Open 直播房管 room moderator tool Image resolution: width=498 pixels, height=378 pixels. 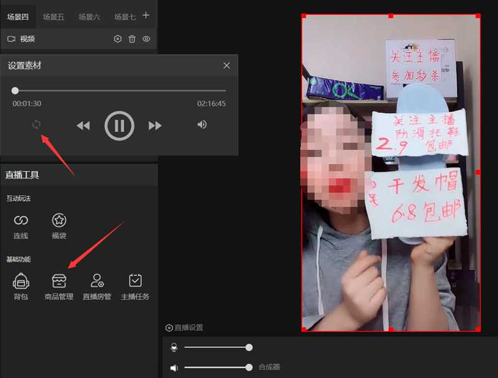point(96,281)
